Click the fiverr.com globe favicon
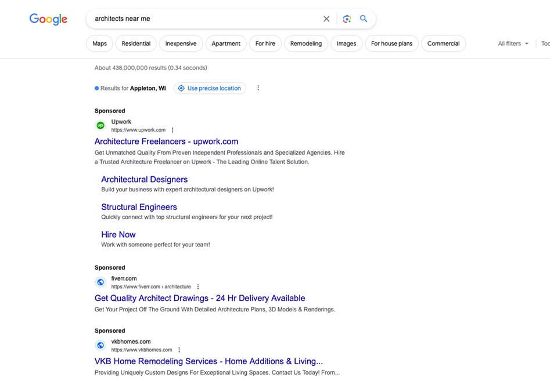 click(x=100, y=282)
